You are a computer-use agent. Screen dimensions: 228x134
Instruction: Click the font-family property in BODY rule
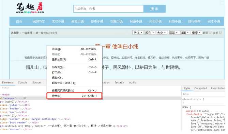194,114
